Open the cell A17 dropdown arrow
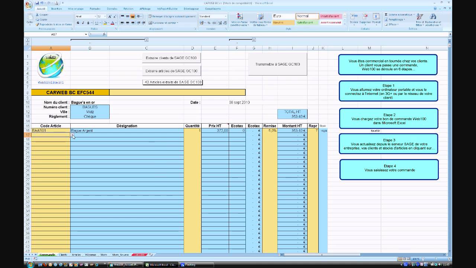Screen dimensions: 476x268 point(72,135)
